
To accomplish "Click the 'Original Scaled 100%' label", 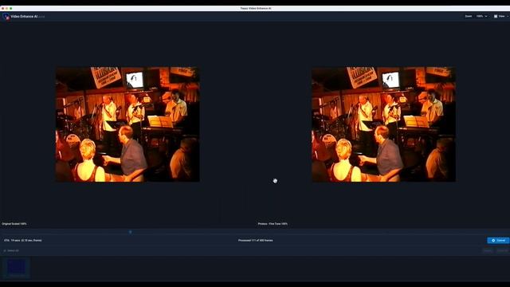I will click(x=14, y=224).
